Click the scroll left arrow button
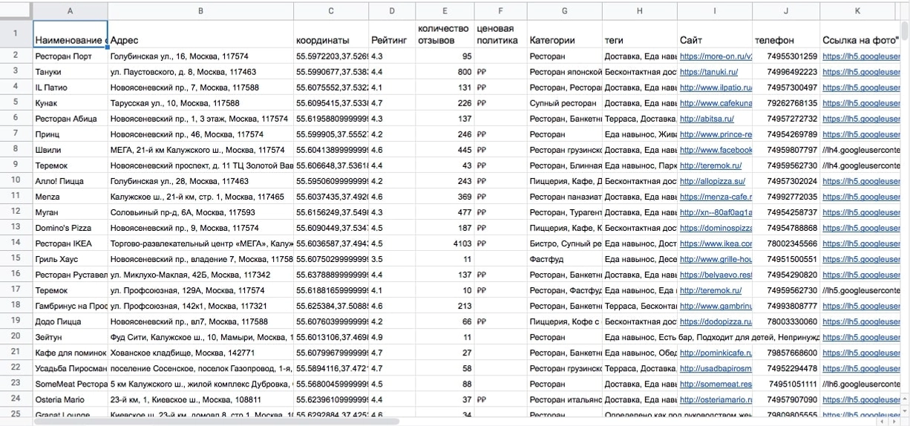910x426 pixels. tap(881, 421)
